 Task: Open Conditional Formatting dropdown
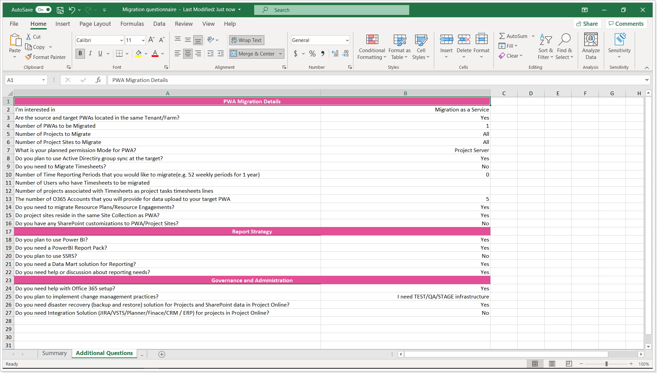point(372,47)
